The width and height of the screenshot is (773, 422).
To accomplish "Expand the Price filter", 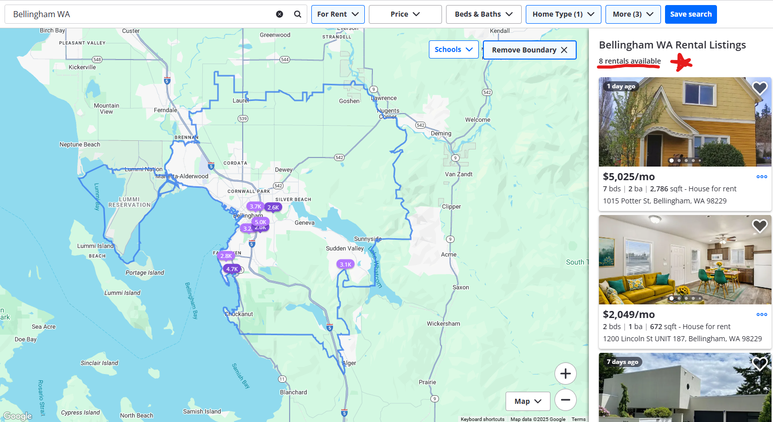I will pos(405,14).
